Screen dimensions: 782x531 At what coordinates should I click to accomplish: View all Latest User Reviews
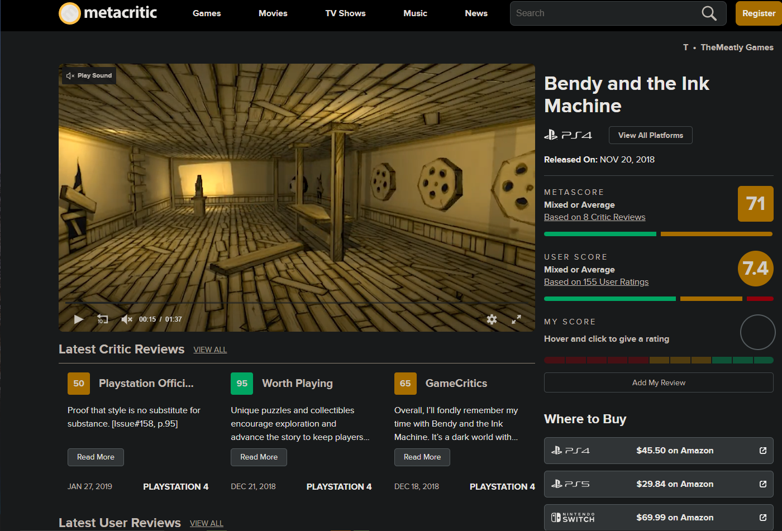pyautogui.click(x=207, y=523)
